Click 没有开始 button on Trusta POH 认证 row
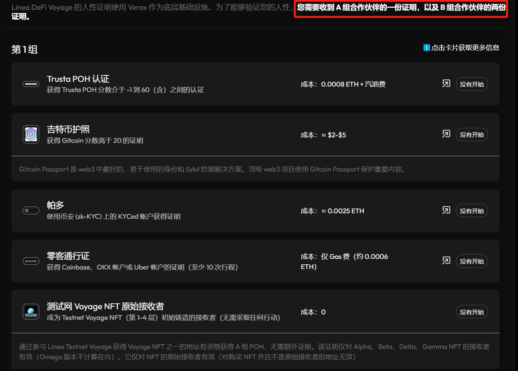 472,84
